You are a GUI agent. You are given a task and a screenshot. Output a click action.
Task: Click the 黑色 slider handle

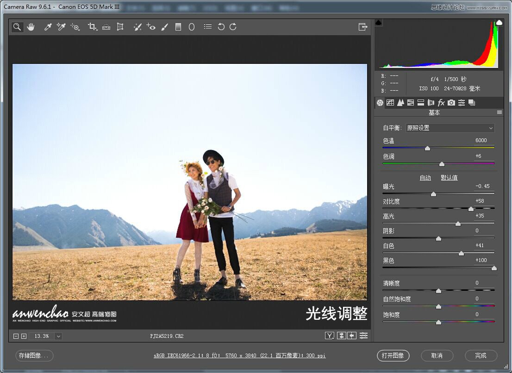pyautogui.click(x=494, y=268)
